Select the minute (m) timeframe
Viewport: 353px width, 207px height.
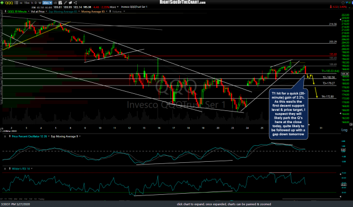(21, 3)
